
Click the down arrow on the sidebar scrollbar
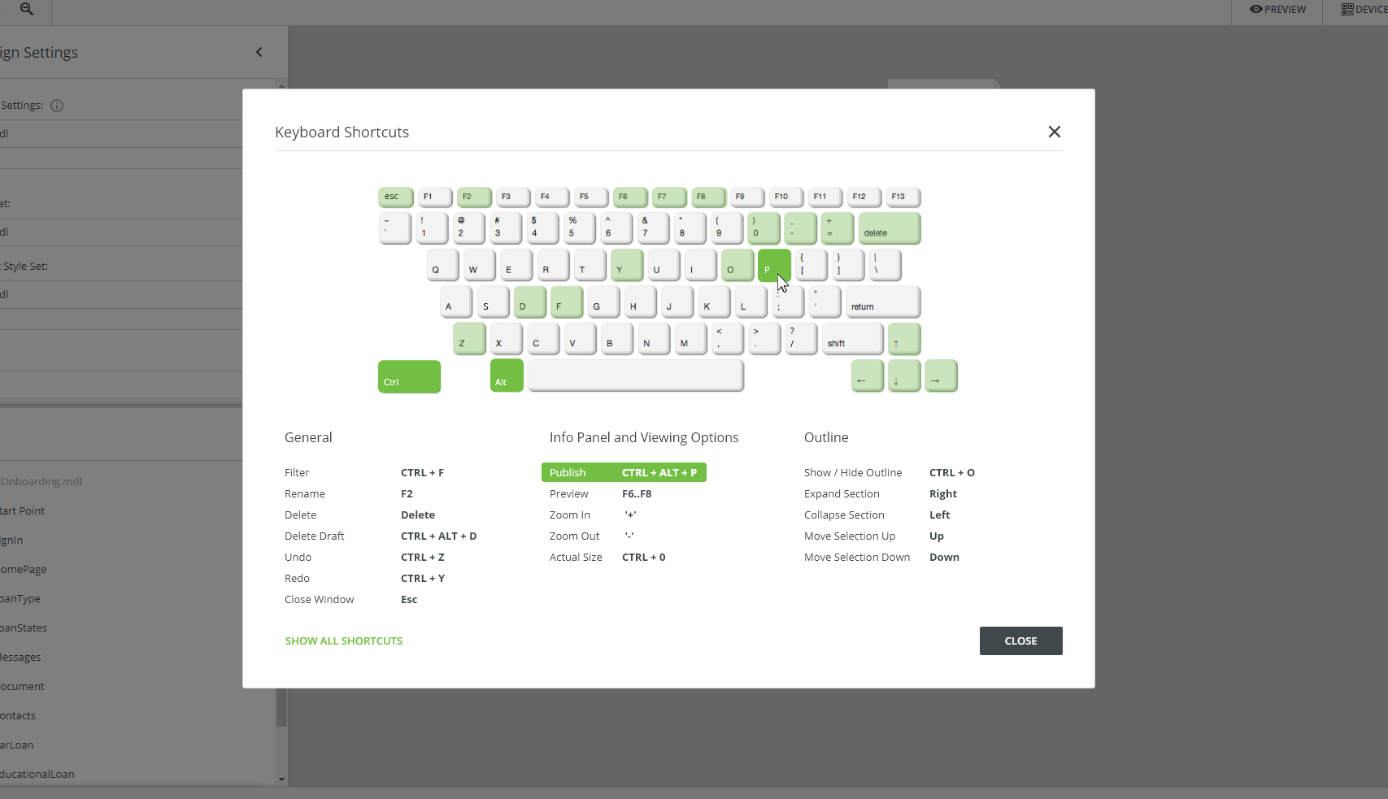pyautogui.click(x=281, y=778)
